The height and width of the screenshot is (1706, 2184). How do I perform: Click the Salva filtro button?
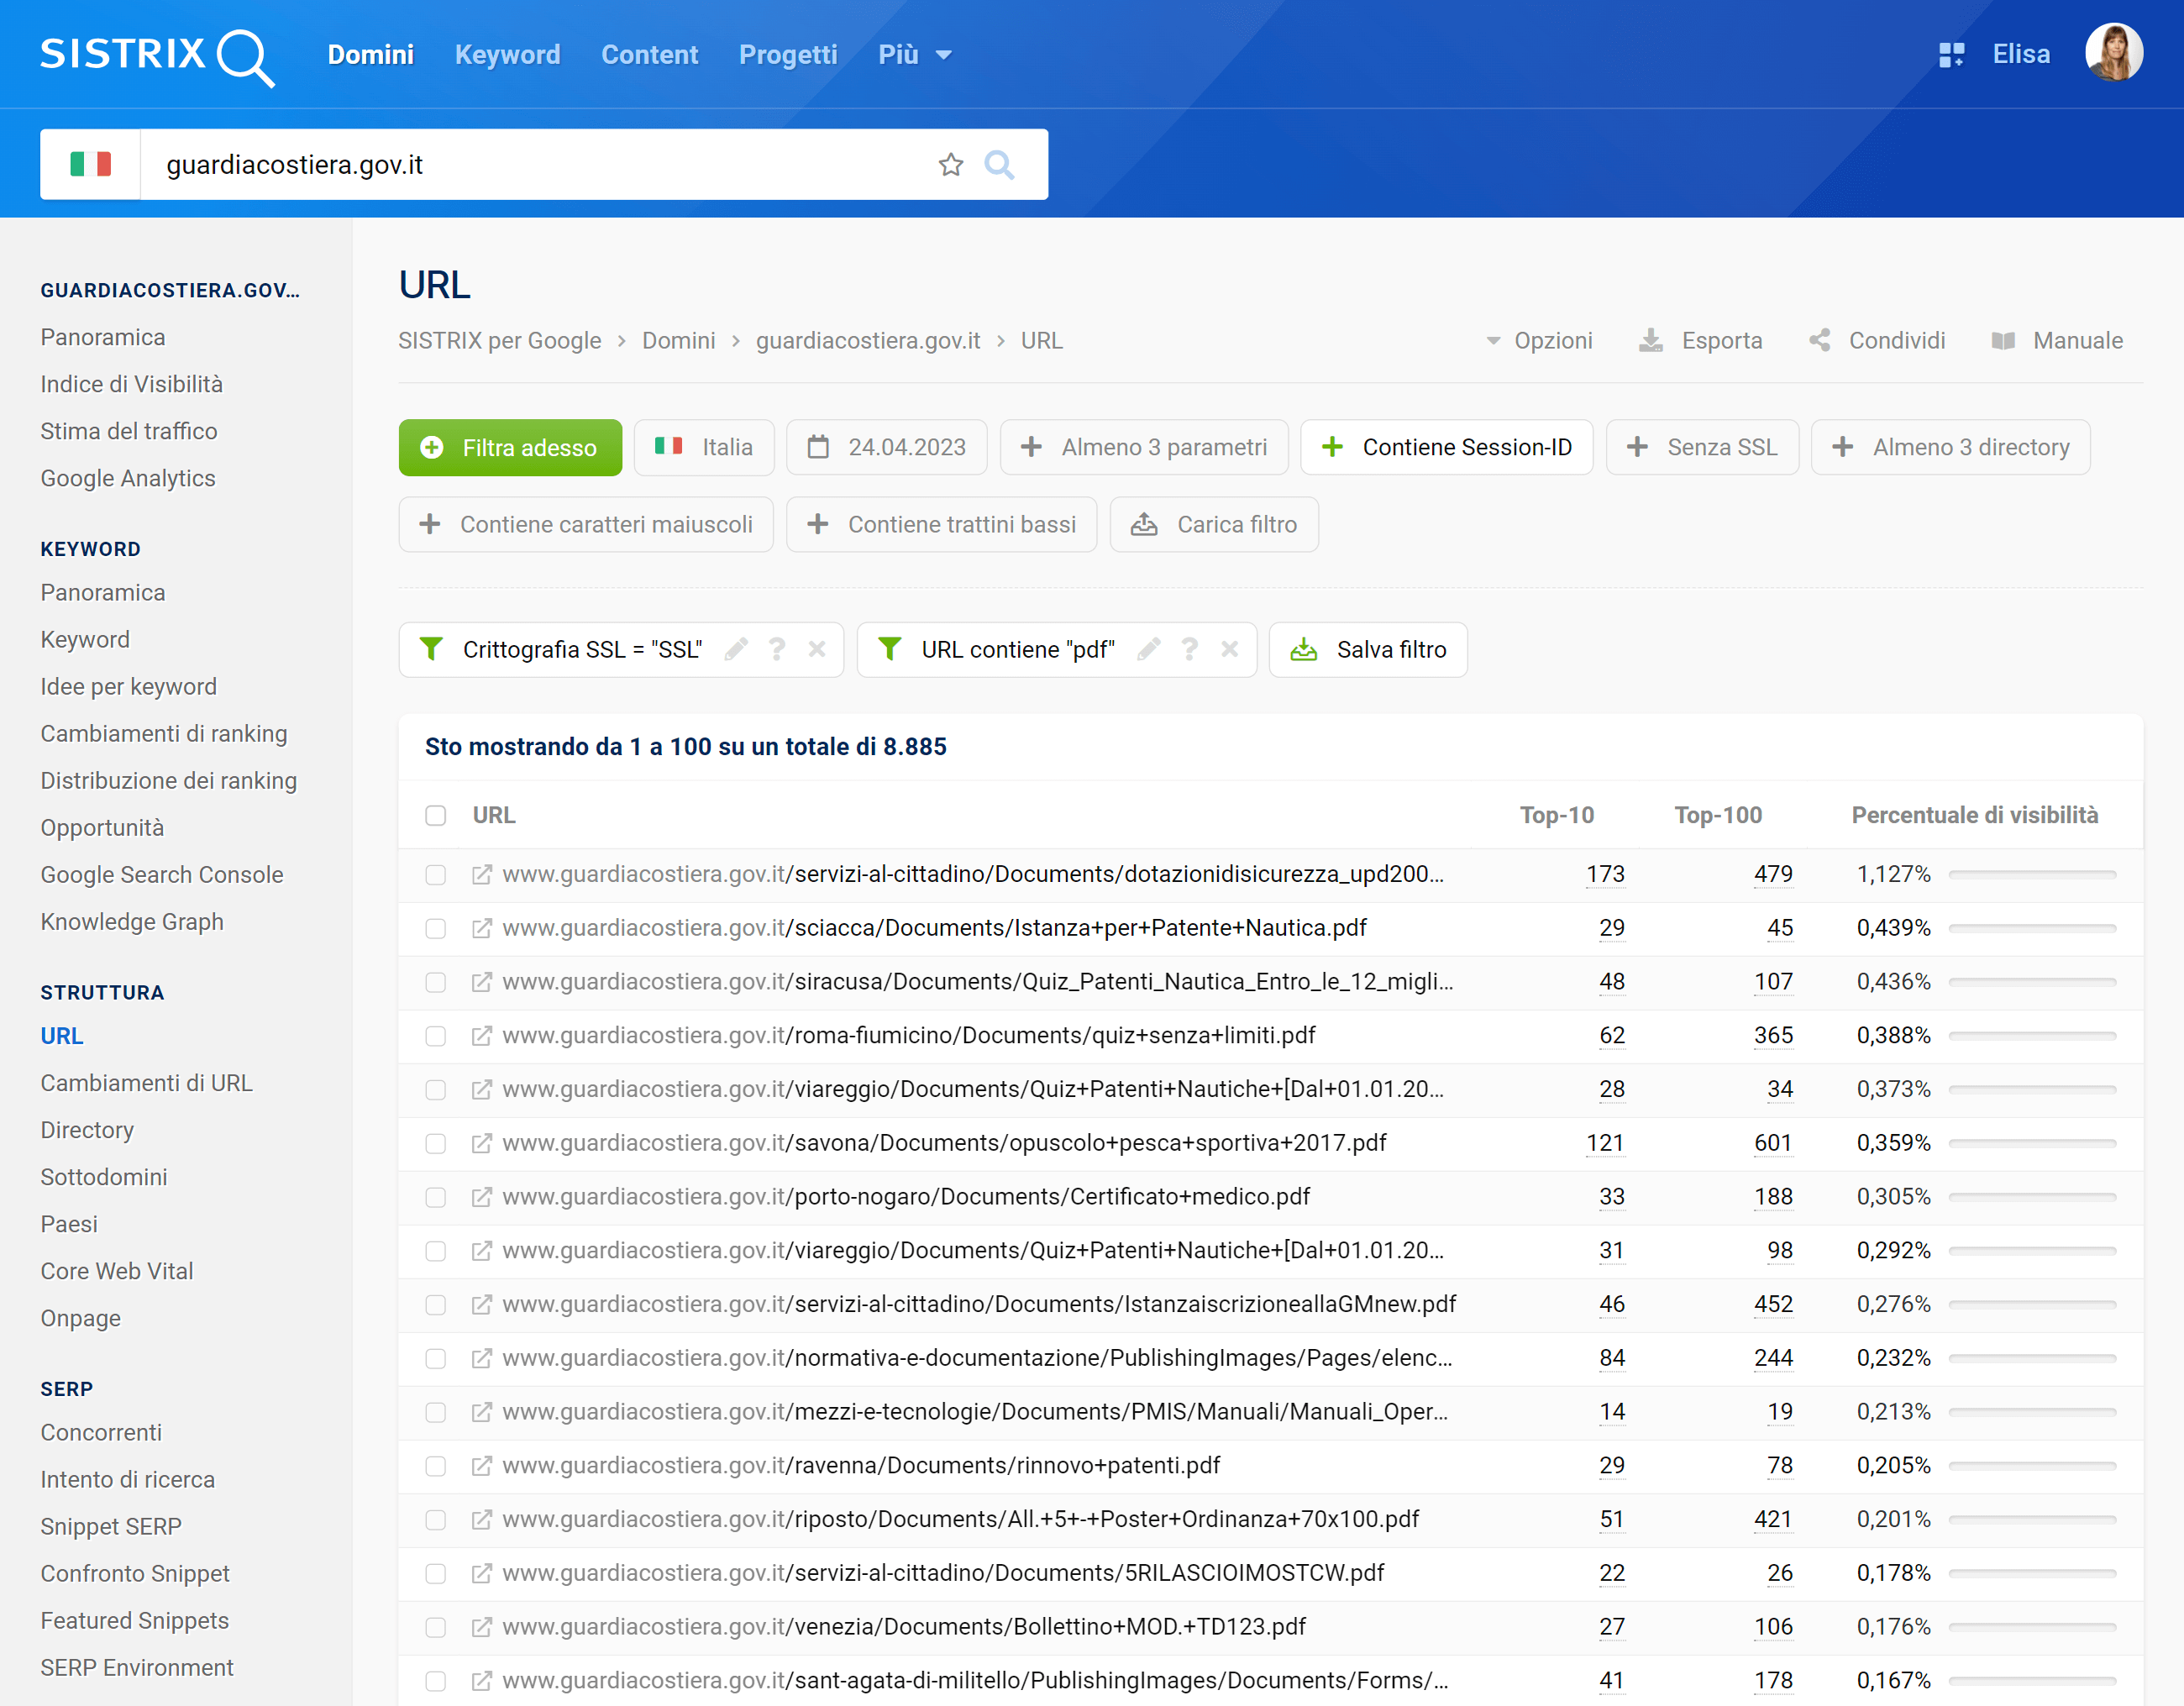pyautogui.click(x=1368, y=650)
